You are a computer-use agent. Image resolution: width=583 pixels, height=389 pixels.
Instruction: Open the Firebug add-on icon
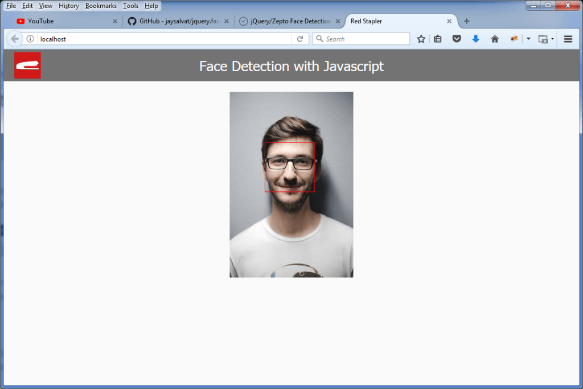click(x=514, y=39)
